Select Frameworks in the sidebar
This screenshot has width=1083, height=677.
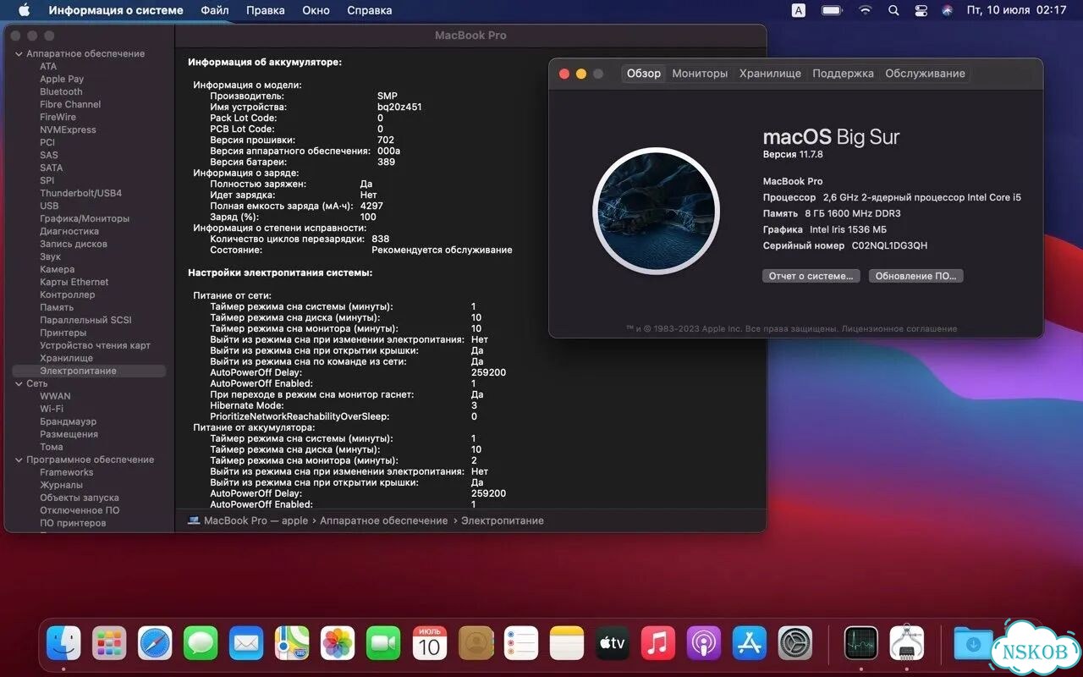click(66, 472)
